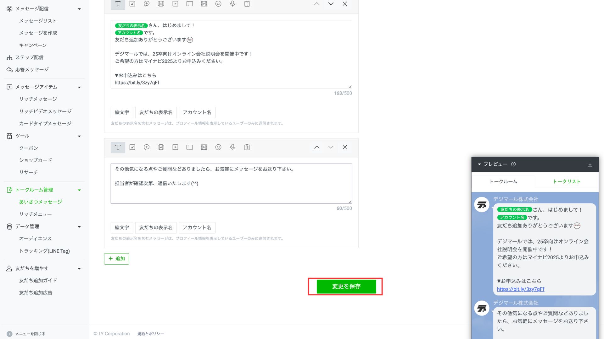Viewport: 604px width, 339px height.
Task: Open カードタイプメッセージ in the sidebar
Action: 45,124
